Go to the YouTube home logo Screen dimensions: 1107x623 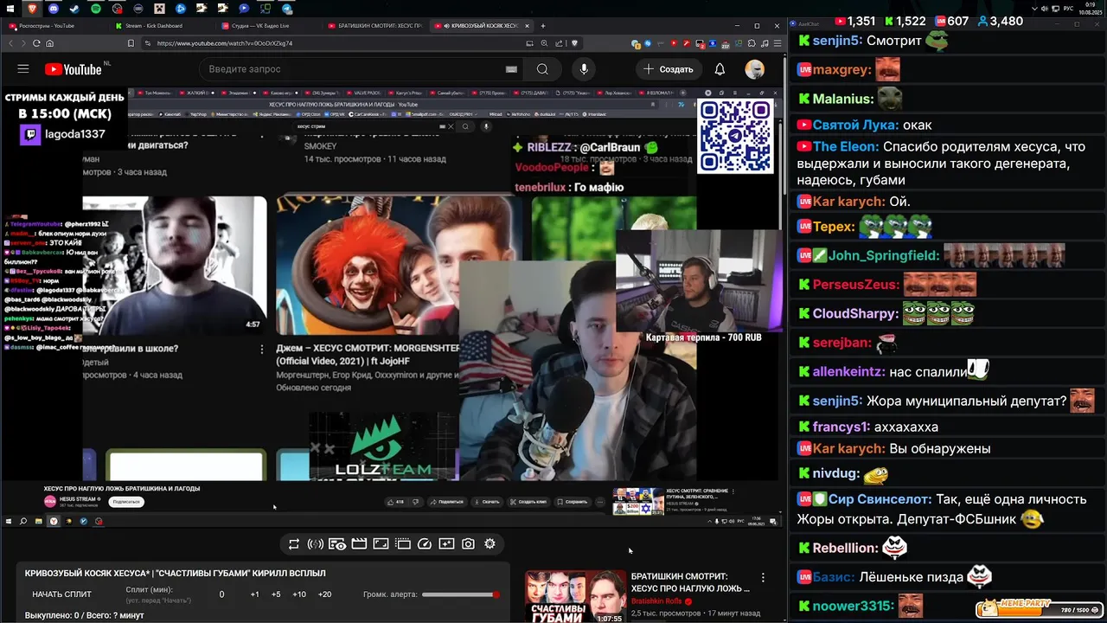74,69
